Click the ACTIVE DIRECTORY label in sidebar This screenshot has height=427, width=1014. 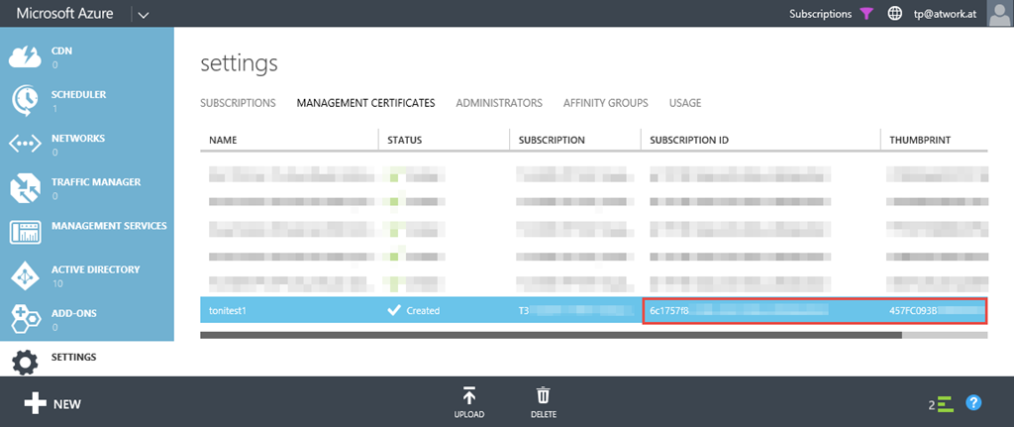tap(96, 269)
